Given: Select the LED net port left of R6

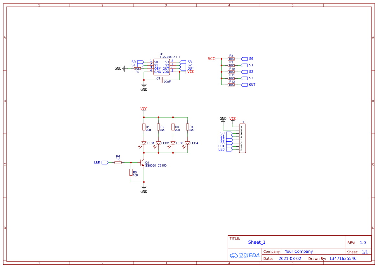Looking at the screenshot, I should (x=105, y=162).
